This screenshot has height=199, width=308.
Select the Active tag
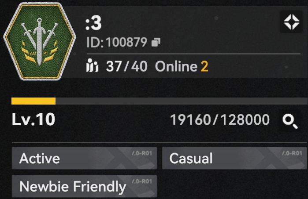pos(84,158)
